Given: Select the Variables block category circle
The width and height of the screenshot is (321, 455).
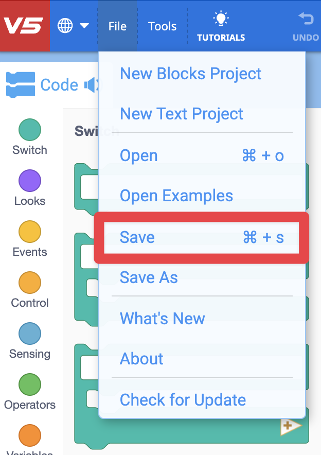Looking at the screenshot, I should tap(29, 435).
